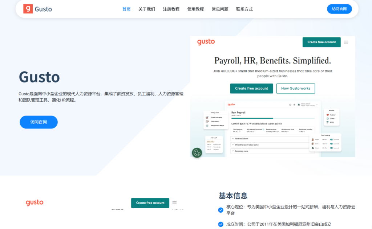
Task: Click the blue checkmark beside 成立时间
Action: (x=221, y=224)
